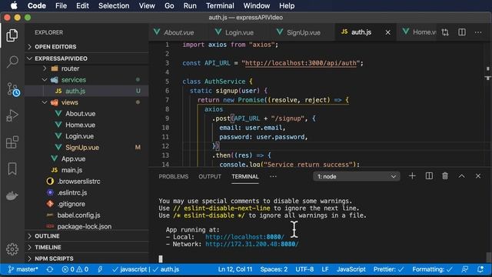
Task: Open the '1: node' terminal selector dropdown
Action: tap(357, 176)
